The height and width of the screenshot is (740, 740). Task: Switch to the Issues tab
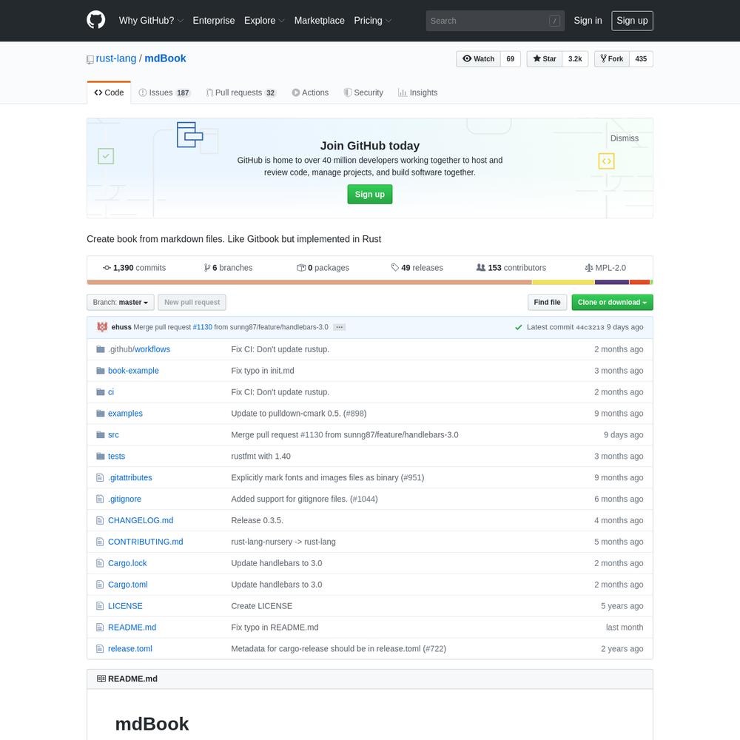[164, 92]
